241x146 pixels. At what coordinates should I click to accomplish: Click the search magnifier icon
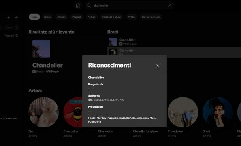click(x=89, y=6)
